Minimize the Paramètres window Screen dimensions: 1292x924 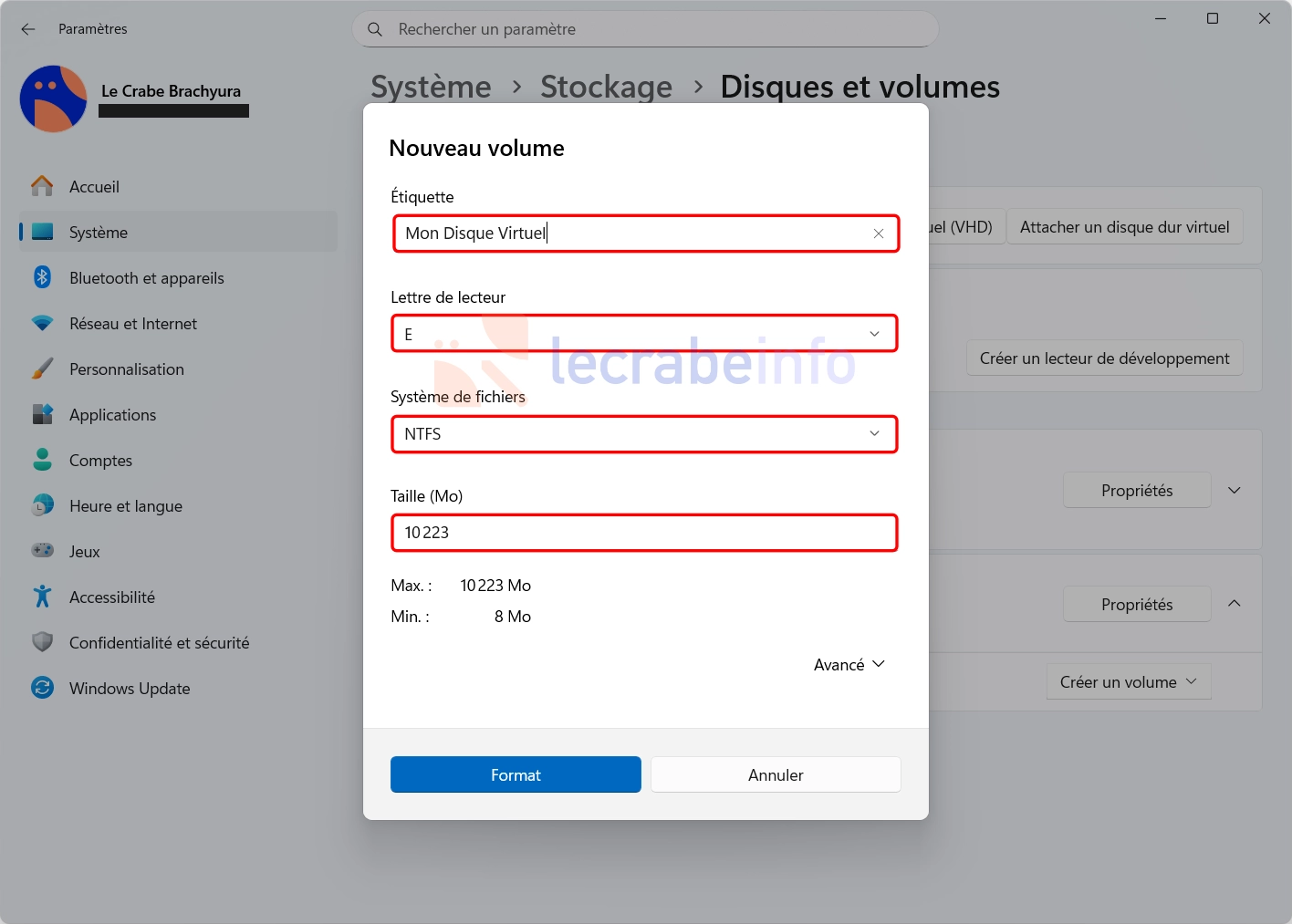click(1161, 18)
